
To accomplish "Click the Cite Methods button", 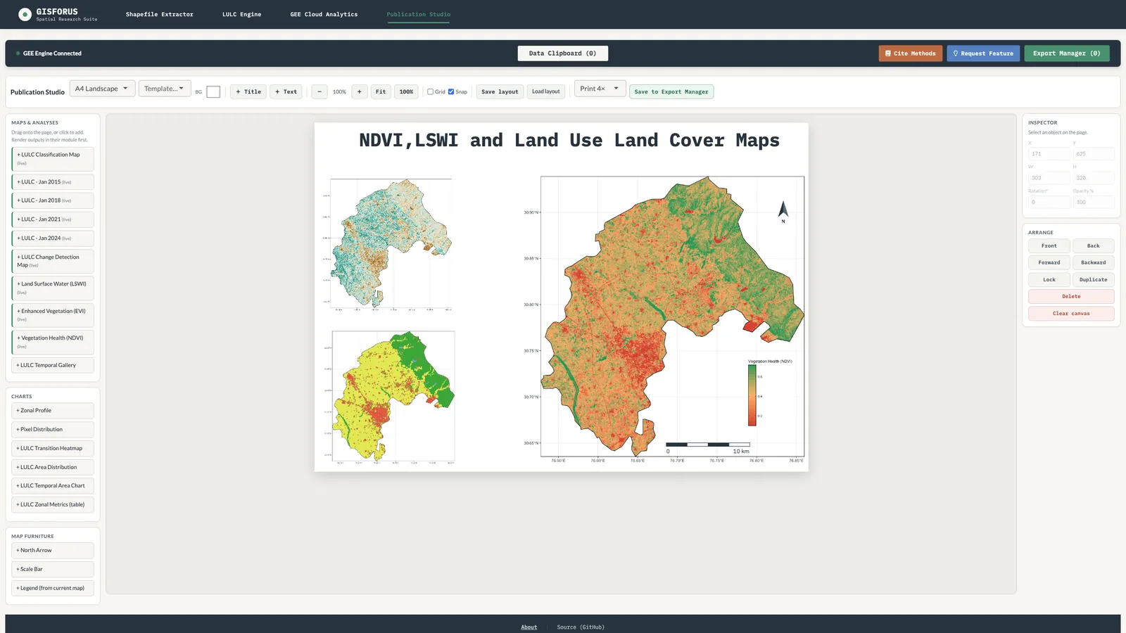I will pos(910,53).
